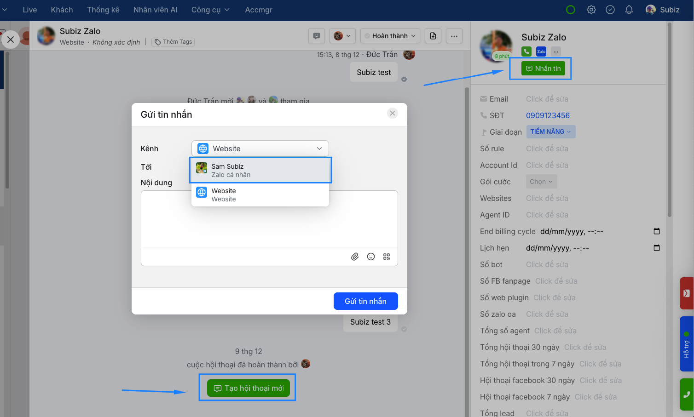The image size is (694, 417).
Task: Click the document add icon in header
Action: click(x=433, y=36)
